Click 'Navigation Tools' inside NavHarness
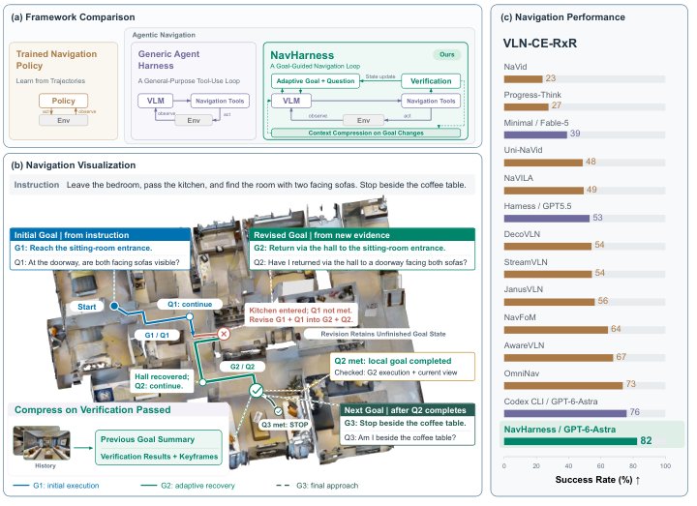 click(x=430, y=101)
